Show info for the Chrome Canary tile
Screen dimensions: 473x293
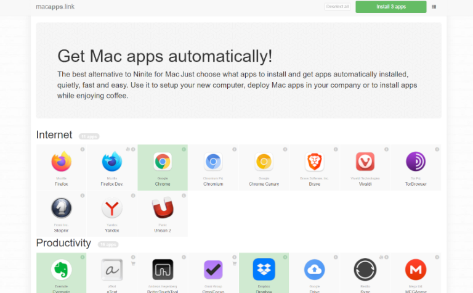click(285, 149)
